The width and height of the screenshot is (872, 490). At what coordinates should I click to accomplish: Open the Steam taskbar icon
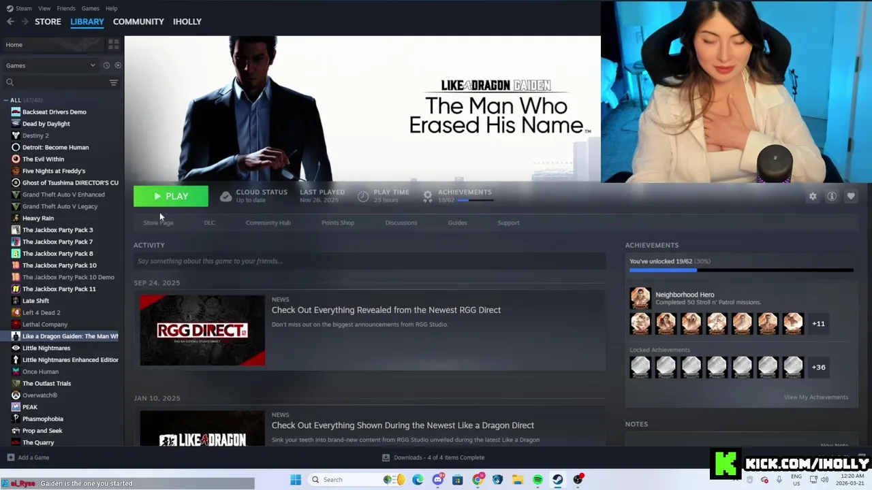pyautogui.click(x=557, y=480)
